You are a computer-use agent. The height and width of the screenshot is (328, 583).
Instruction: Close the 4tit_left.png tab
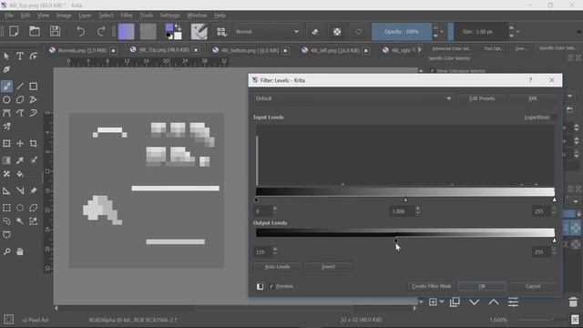366,50
